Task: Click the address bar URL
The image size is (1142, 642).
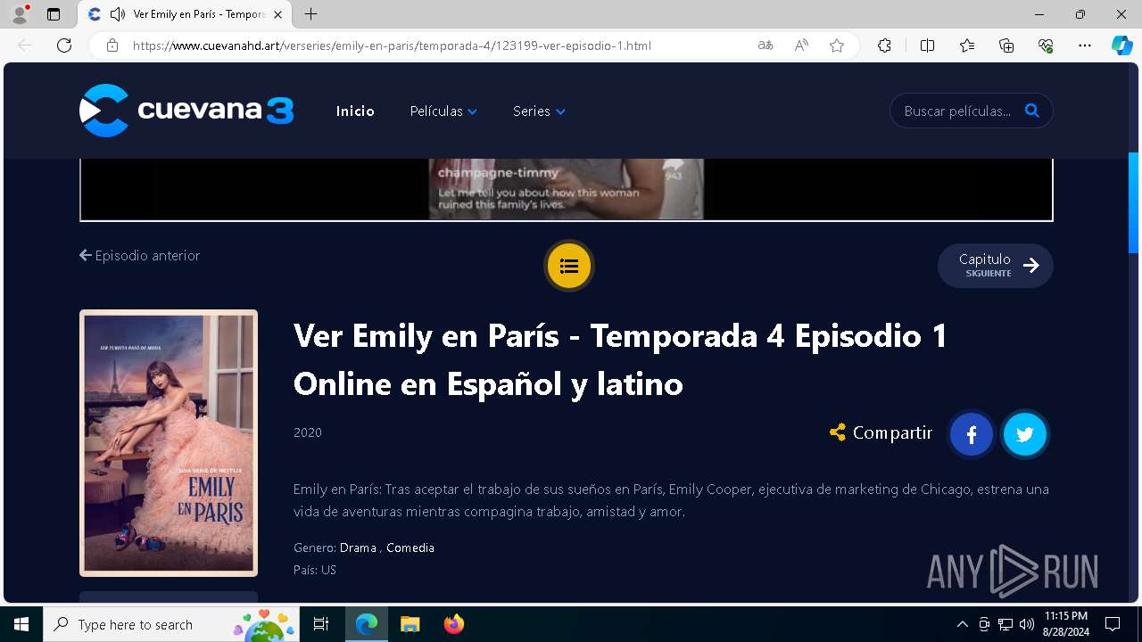Action: [392, 45]
